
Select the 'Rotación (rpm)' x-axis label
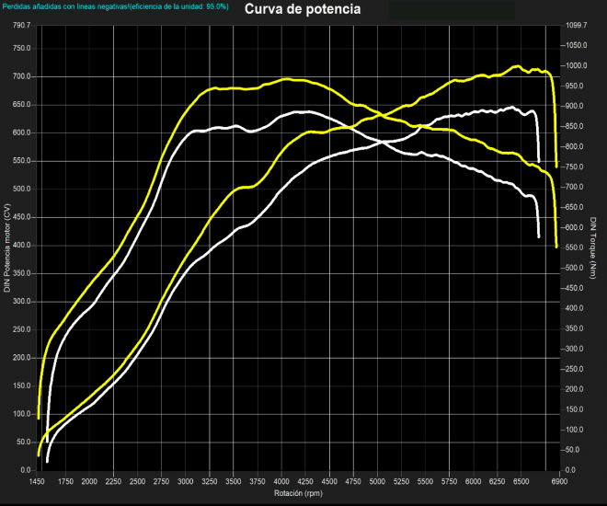(299, 493)
